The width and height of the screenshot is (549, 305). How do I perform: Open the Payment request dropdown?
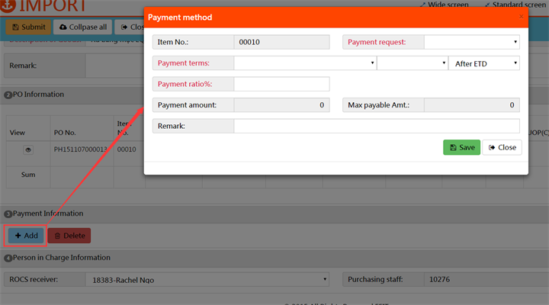pyautogui.click(x=471, y=42)
